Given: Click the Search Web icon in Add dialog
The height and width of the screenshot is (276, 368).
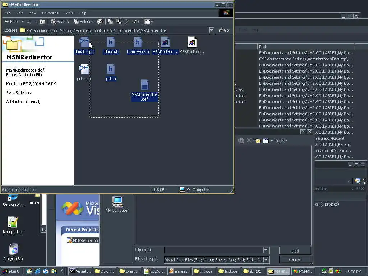Looking at the screenshot, I should pyautogui.click(x=241, y=141).
